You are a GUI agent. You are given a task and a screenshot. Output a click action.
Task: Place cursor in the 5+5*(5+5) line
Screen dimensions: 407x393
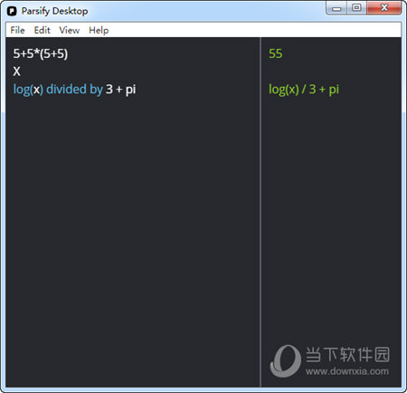pos(41,53)
